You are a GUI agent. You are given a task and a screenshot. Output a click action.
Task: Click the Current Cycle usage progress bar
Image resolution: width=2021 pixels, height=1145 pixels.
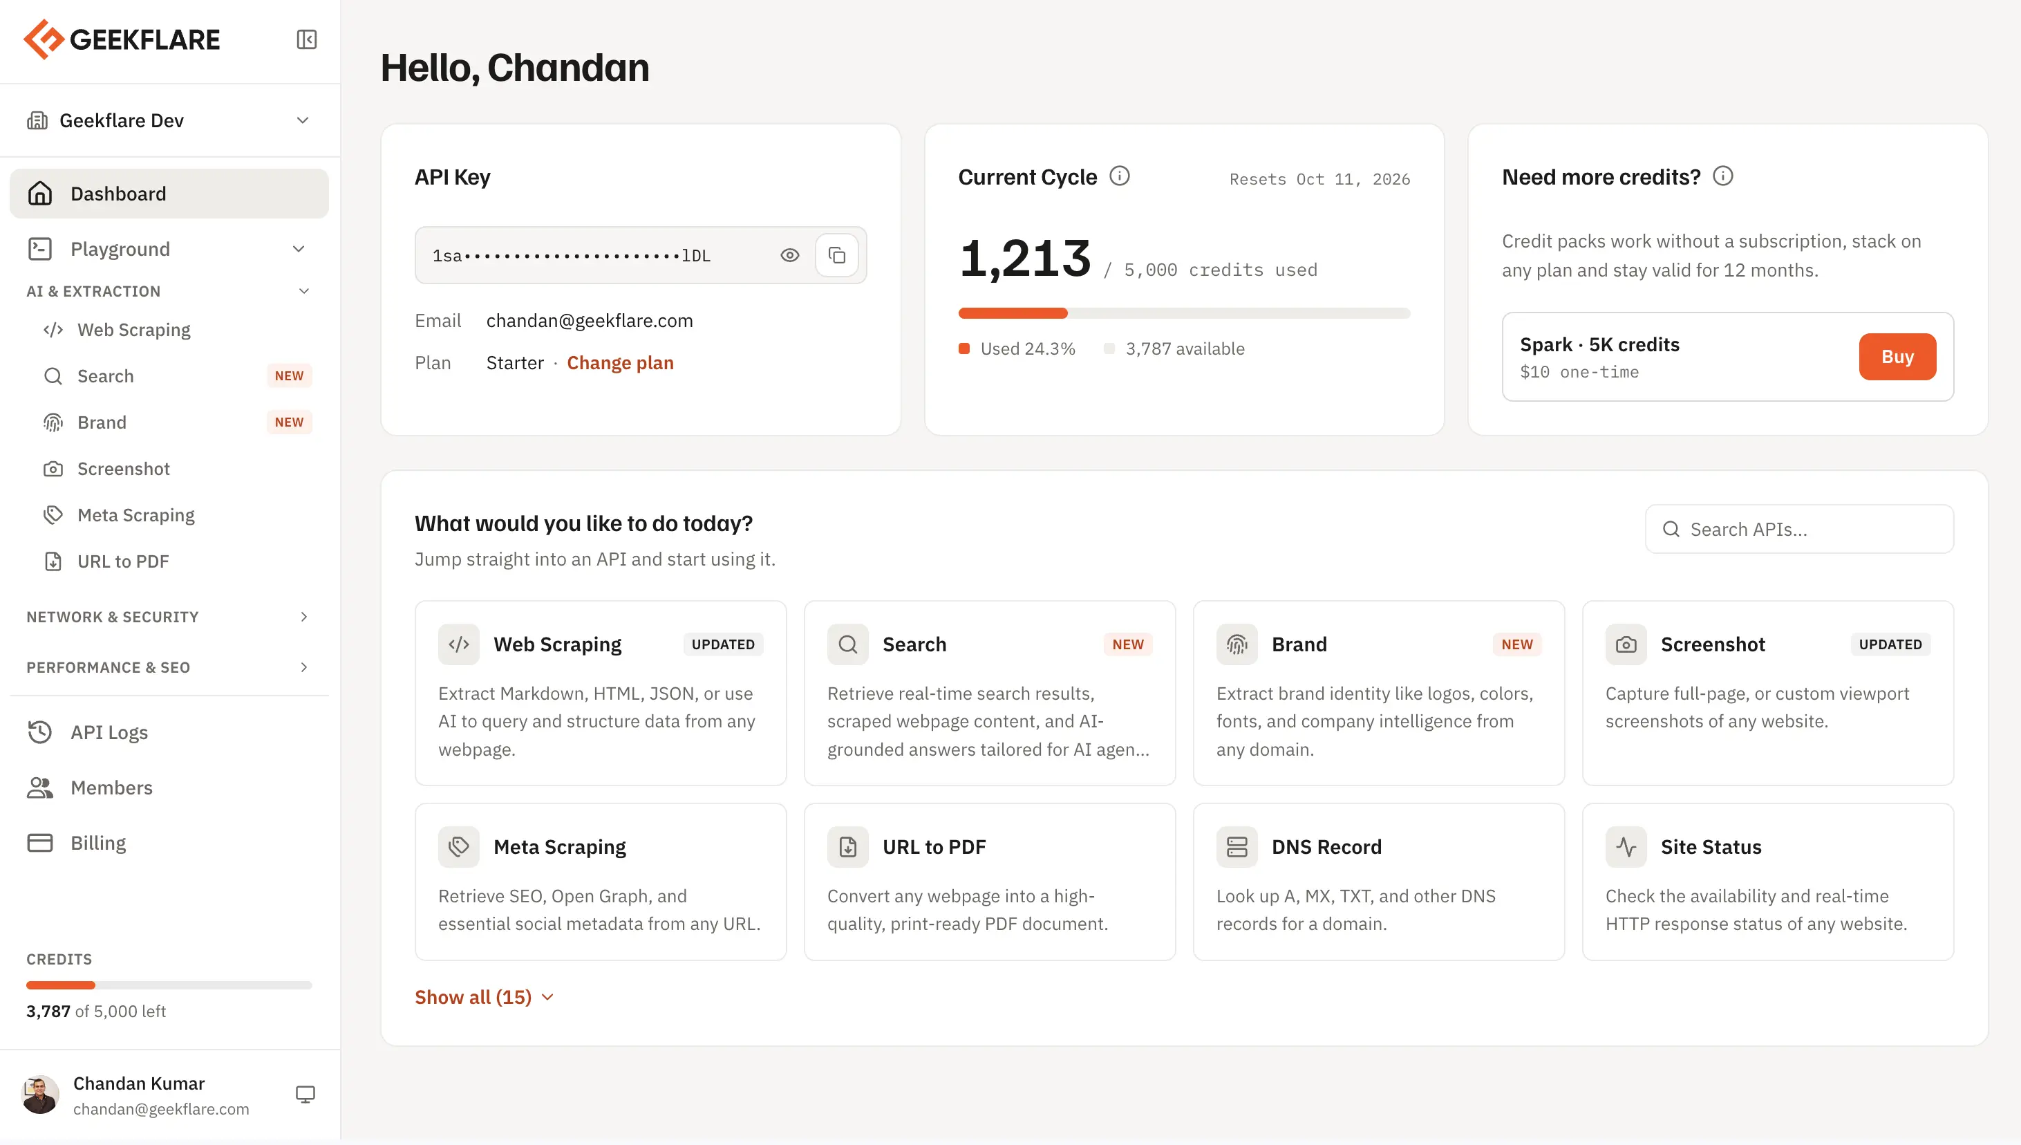pyautogui.click(x=1184, y=313)
